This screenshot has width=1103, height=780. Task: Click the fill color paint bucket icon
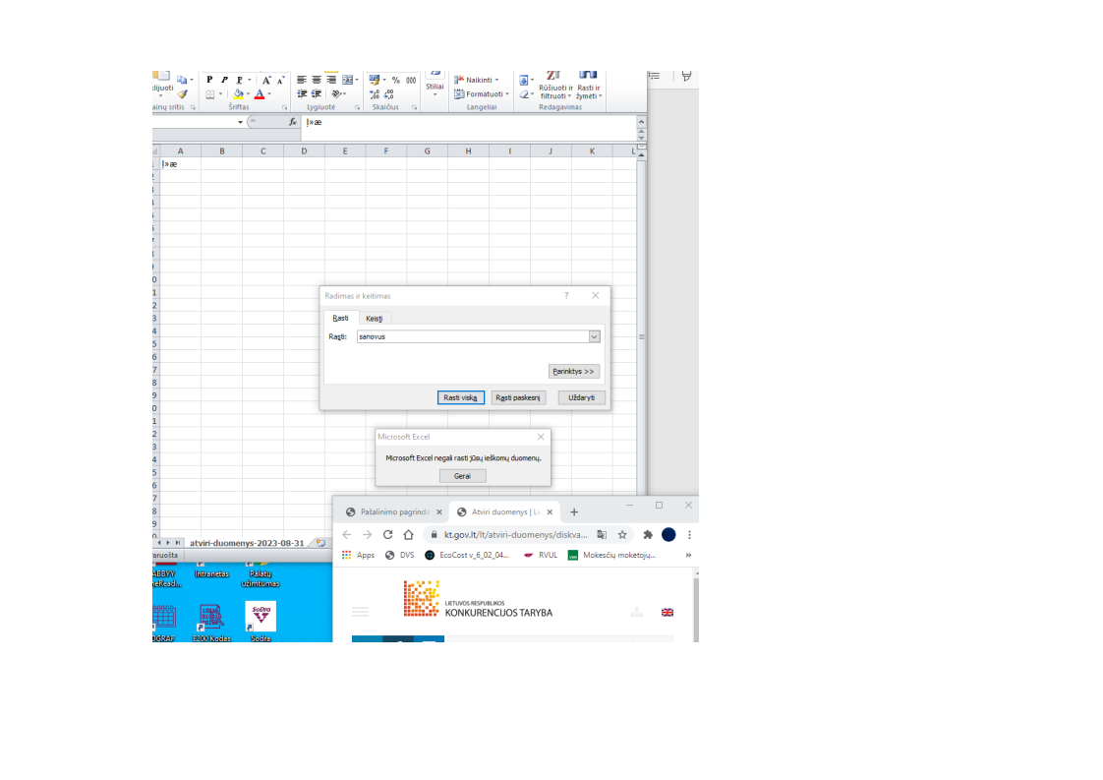point(239,94)
